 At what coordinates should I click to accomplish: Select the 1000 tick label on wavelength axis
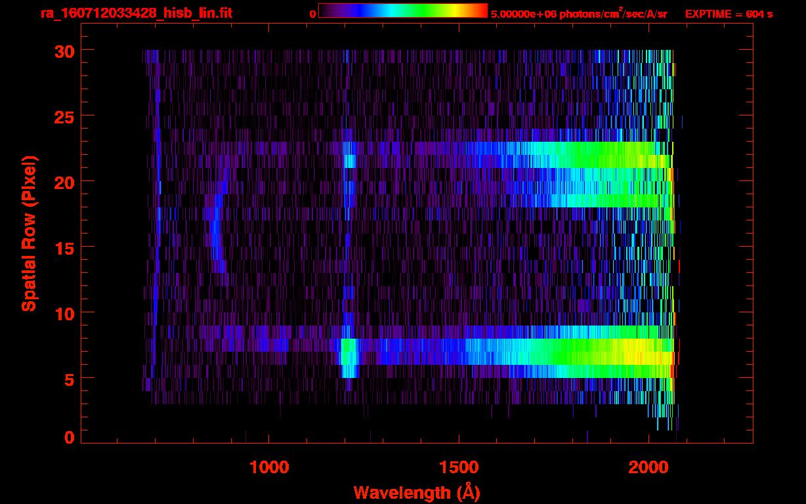(x=269, y=467)
